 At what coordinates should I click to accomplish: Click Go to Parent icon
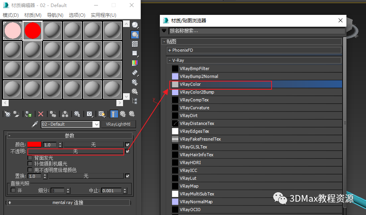point(123,114)
